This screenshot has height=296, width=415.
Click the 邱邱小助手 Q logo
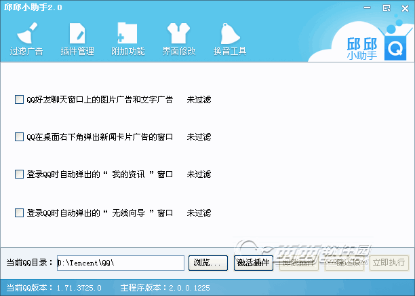tap(395, 48)
